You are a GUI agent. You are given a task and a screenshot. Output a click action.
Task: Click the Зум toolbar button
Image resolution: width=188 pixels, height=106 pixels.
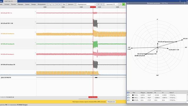click(64, 4)
